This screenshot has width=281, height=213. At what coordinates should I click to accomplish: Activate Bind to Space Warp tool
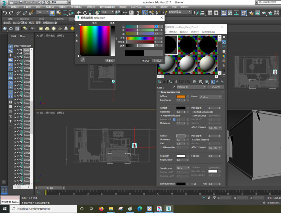pos(31,13)
